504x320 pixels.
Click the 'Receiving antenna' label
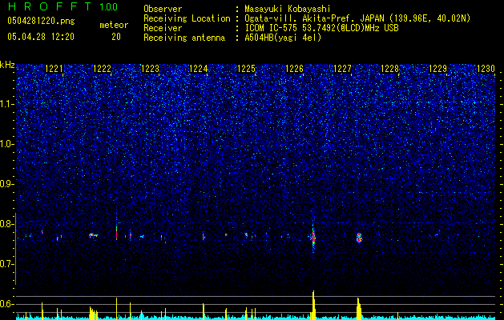(x=184, y=38)
